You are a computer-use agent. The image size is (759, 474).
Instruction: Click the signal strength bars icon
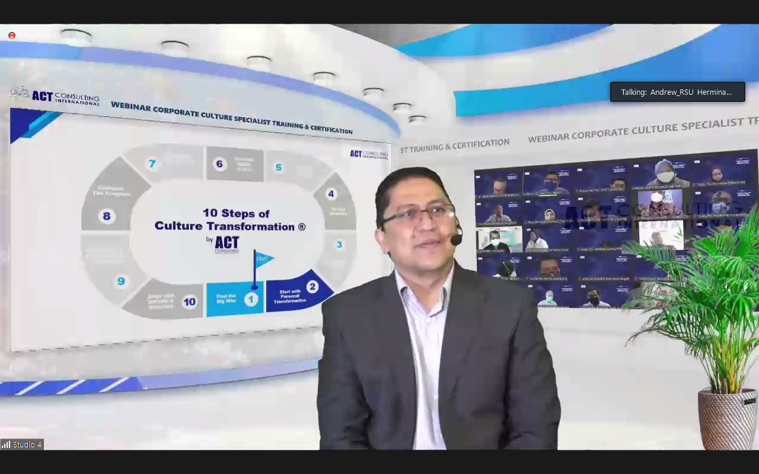pos(6,444)
